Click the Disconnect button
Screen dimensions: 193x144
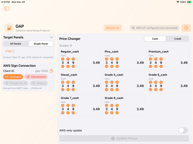click(36, 77)
